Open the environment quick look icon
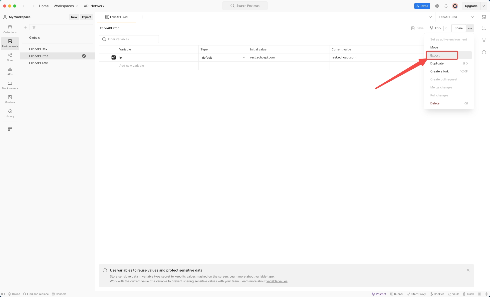Image resolution: width=490 pixels, height=297 pixels. click(x=484, y=17)
